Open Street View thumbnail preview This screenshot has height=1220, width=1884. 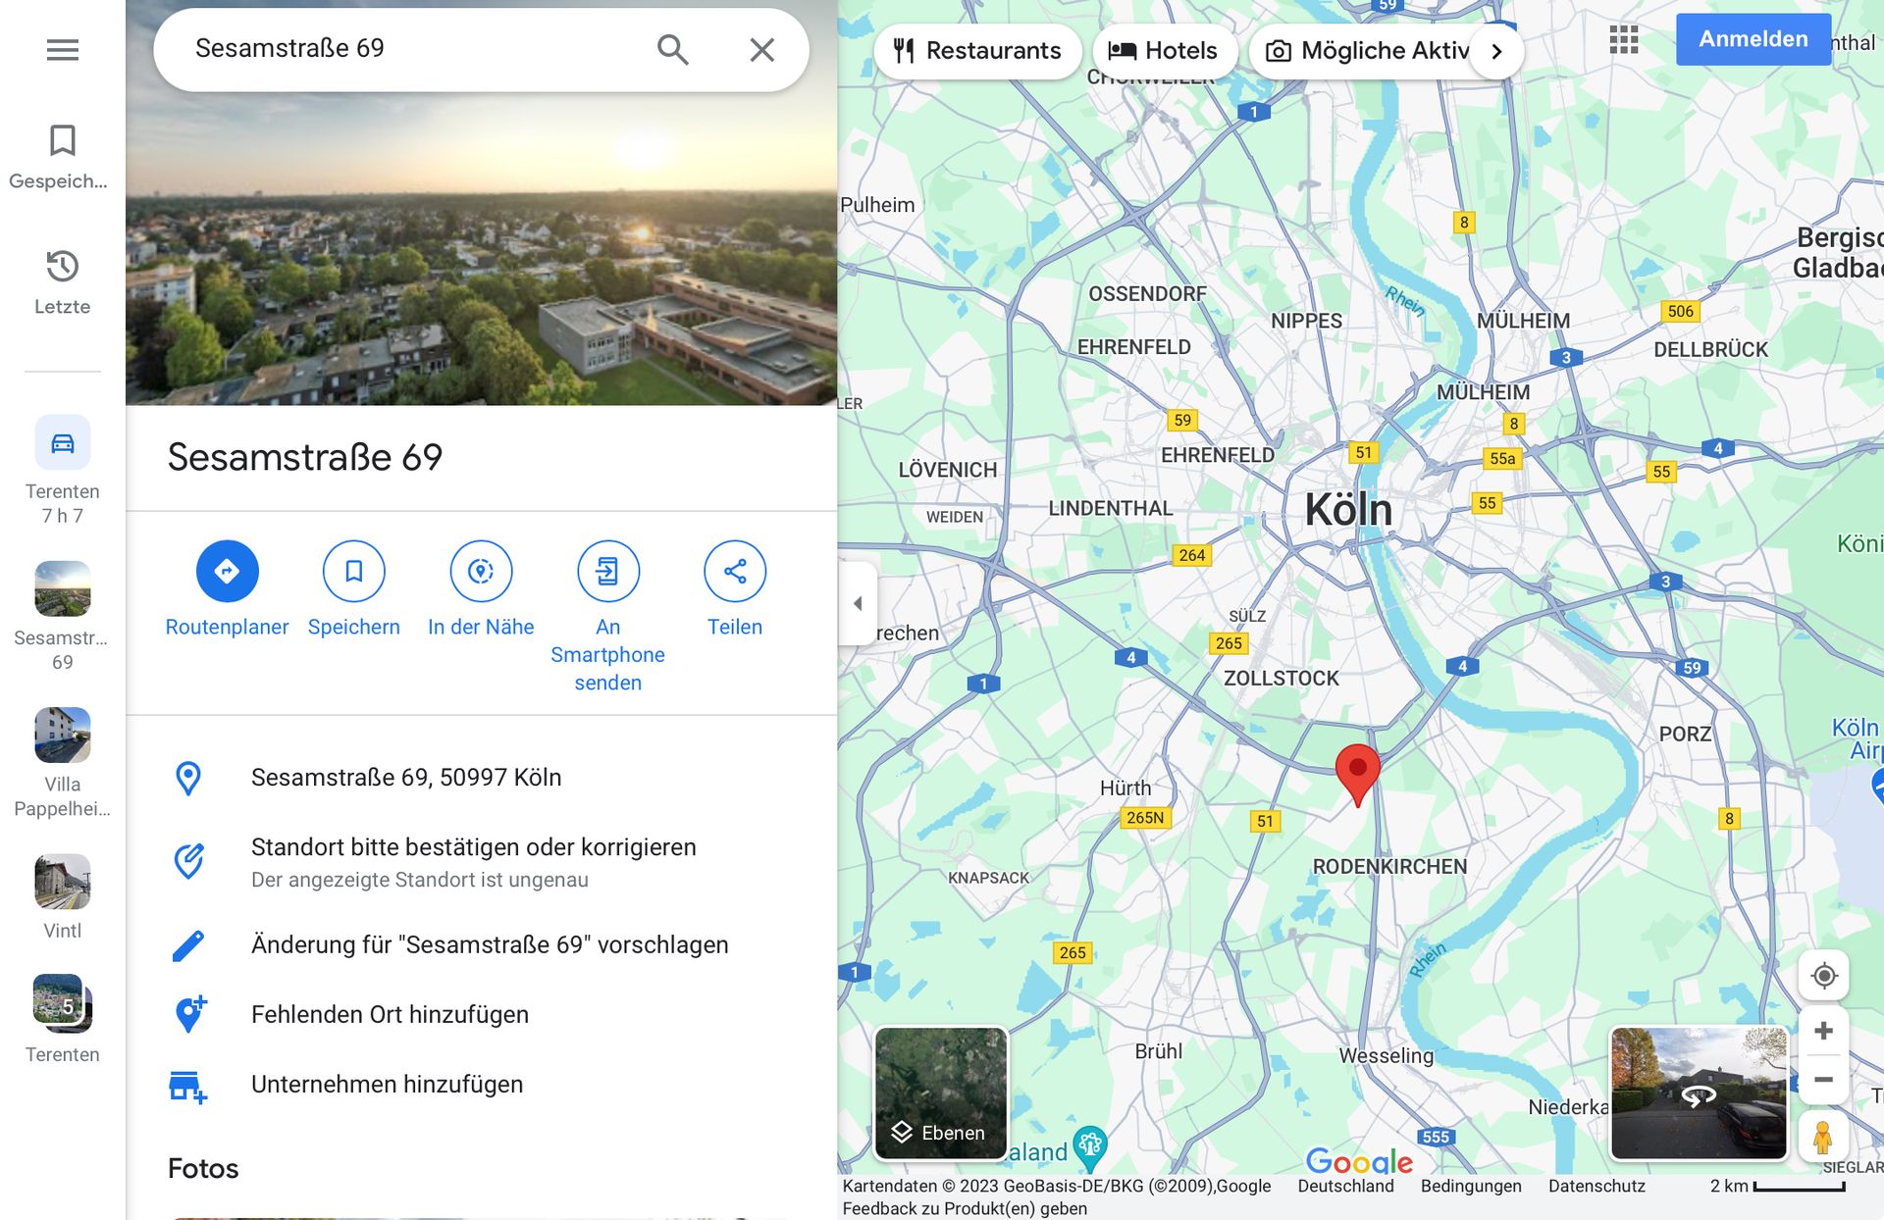pyautogui.click(x=1698, y=1093)
